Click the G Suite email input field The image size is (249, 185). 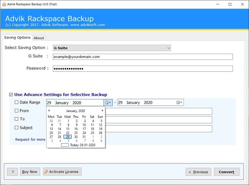pos(143,57)
